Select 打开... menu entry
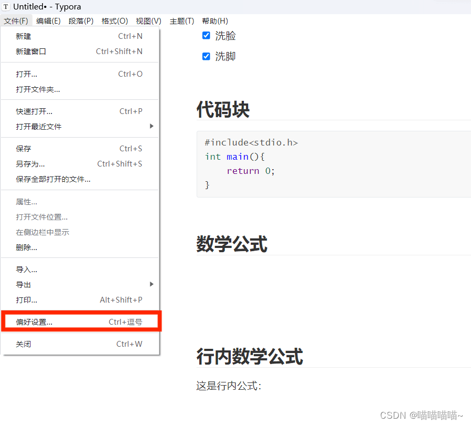 [79, 74]
